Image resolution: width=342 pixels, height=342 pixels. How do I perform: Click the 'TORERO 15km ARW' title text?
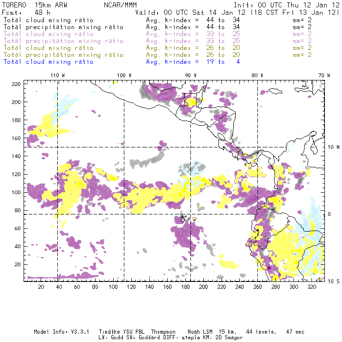(35, 5)
